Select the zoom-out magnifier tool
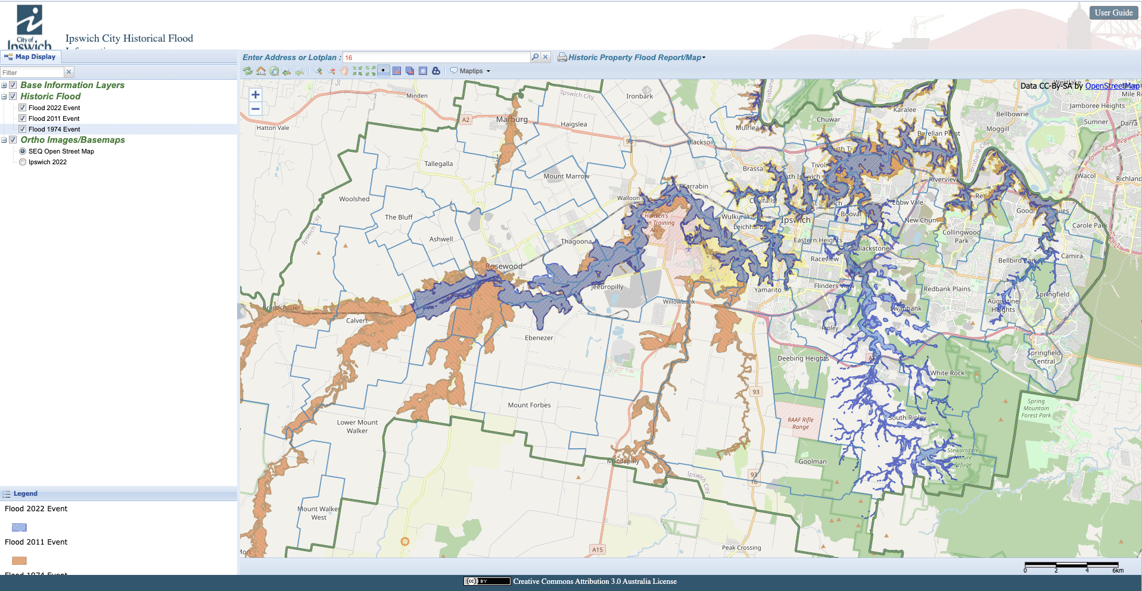The image size is (1142, 591). coord(331,71)
